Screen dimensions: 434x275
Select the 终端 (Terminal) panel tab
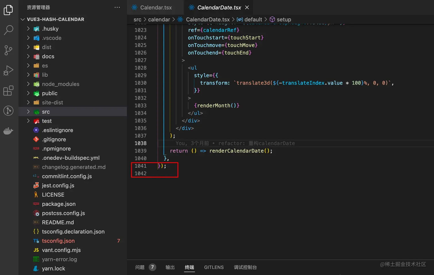[189, 267]
